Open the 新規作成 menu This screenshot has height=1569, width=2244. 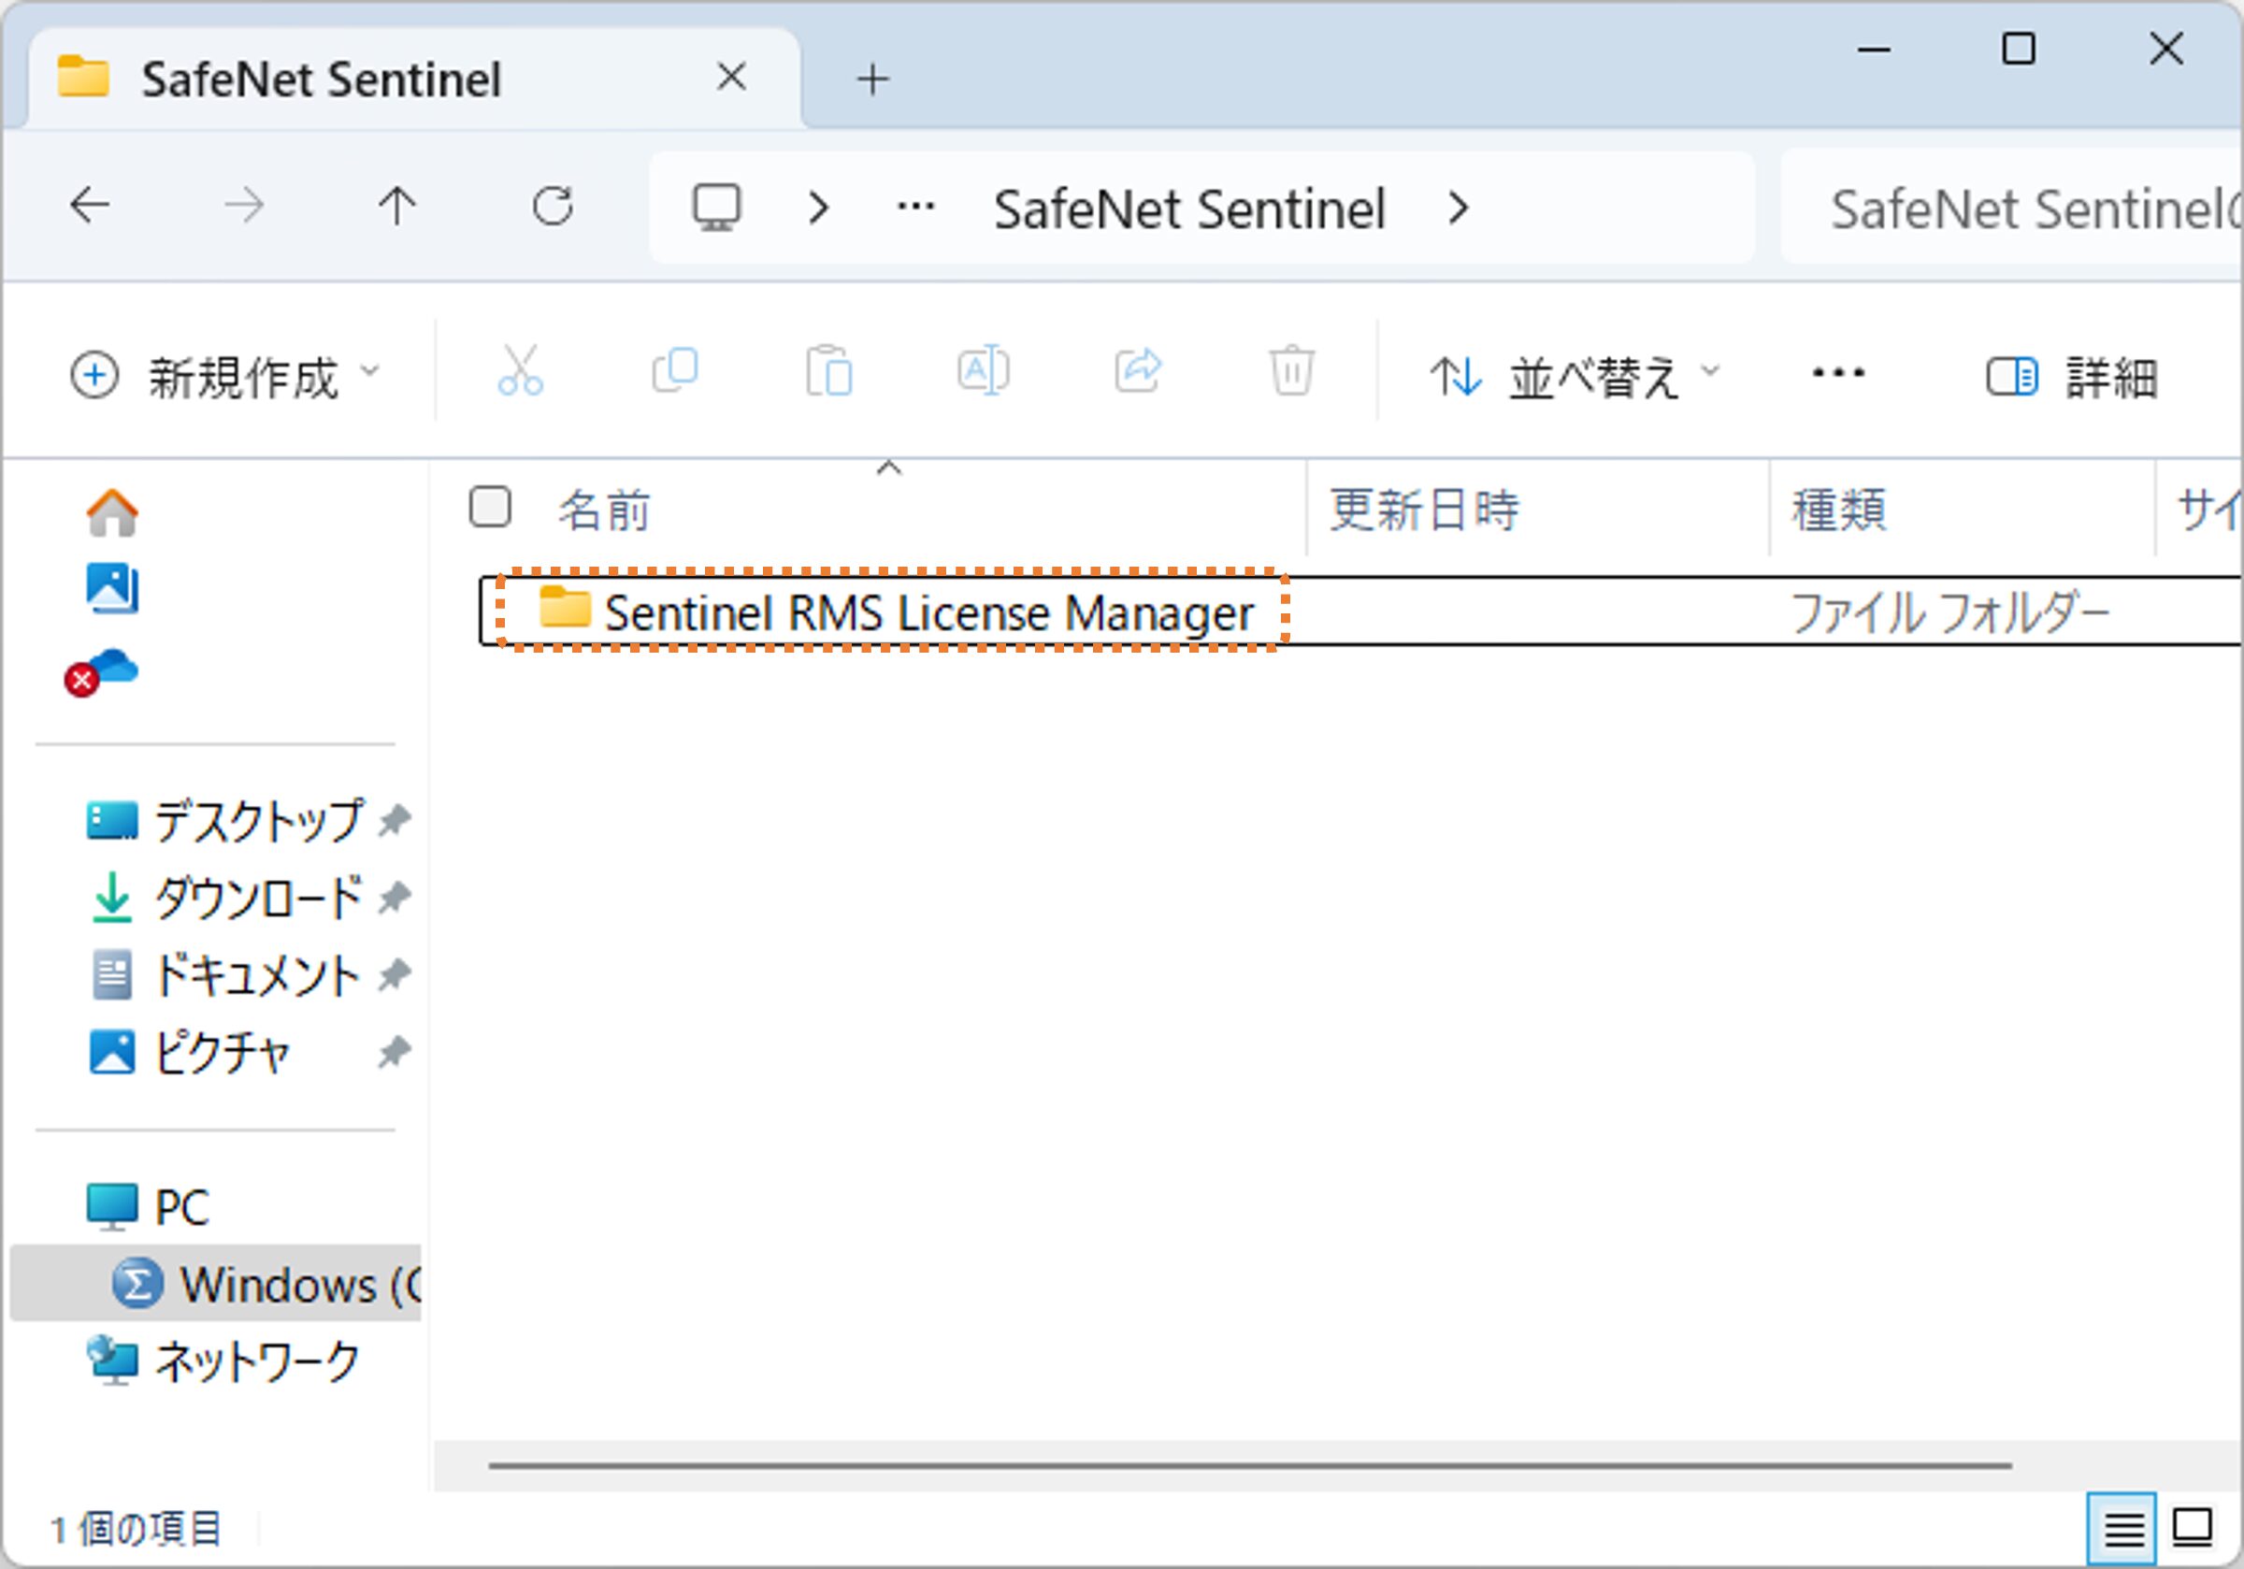(224, 375)
